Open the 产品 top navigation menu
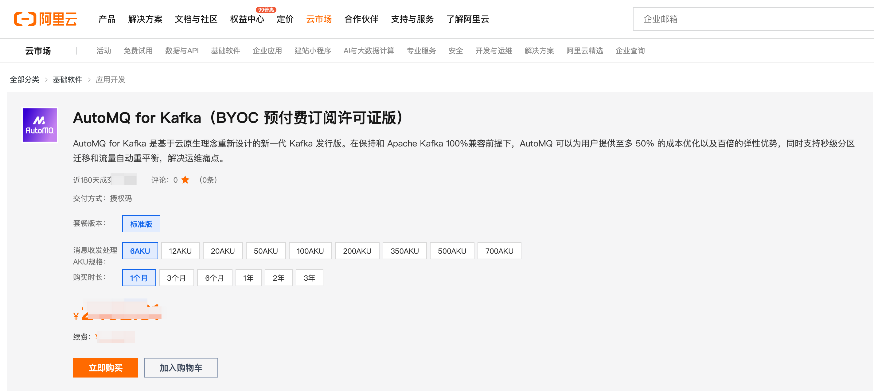Viewport: 874px width, 391px height. point(107,19)
